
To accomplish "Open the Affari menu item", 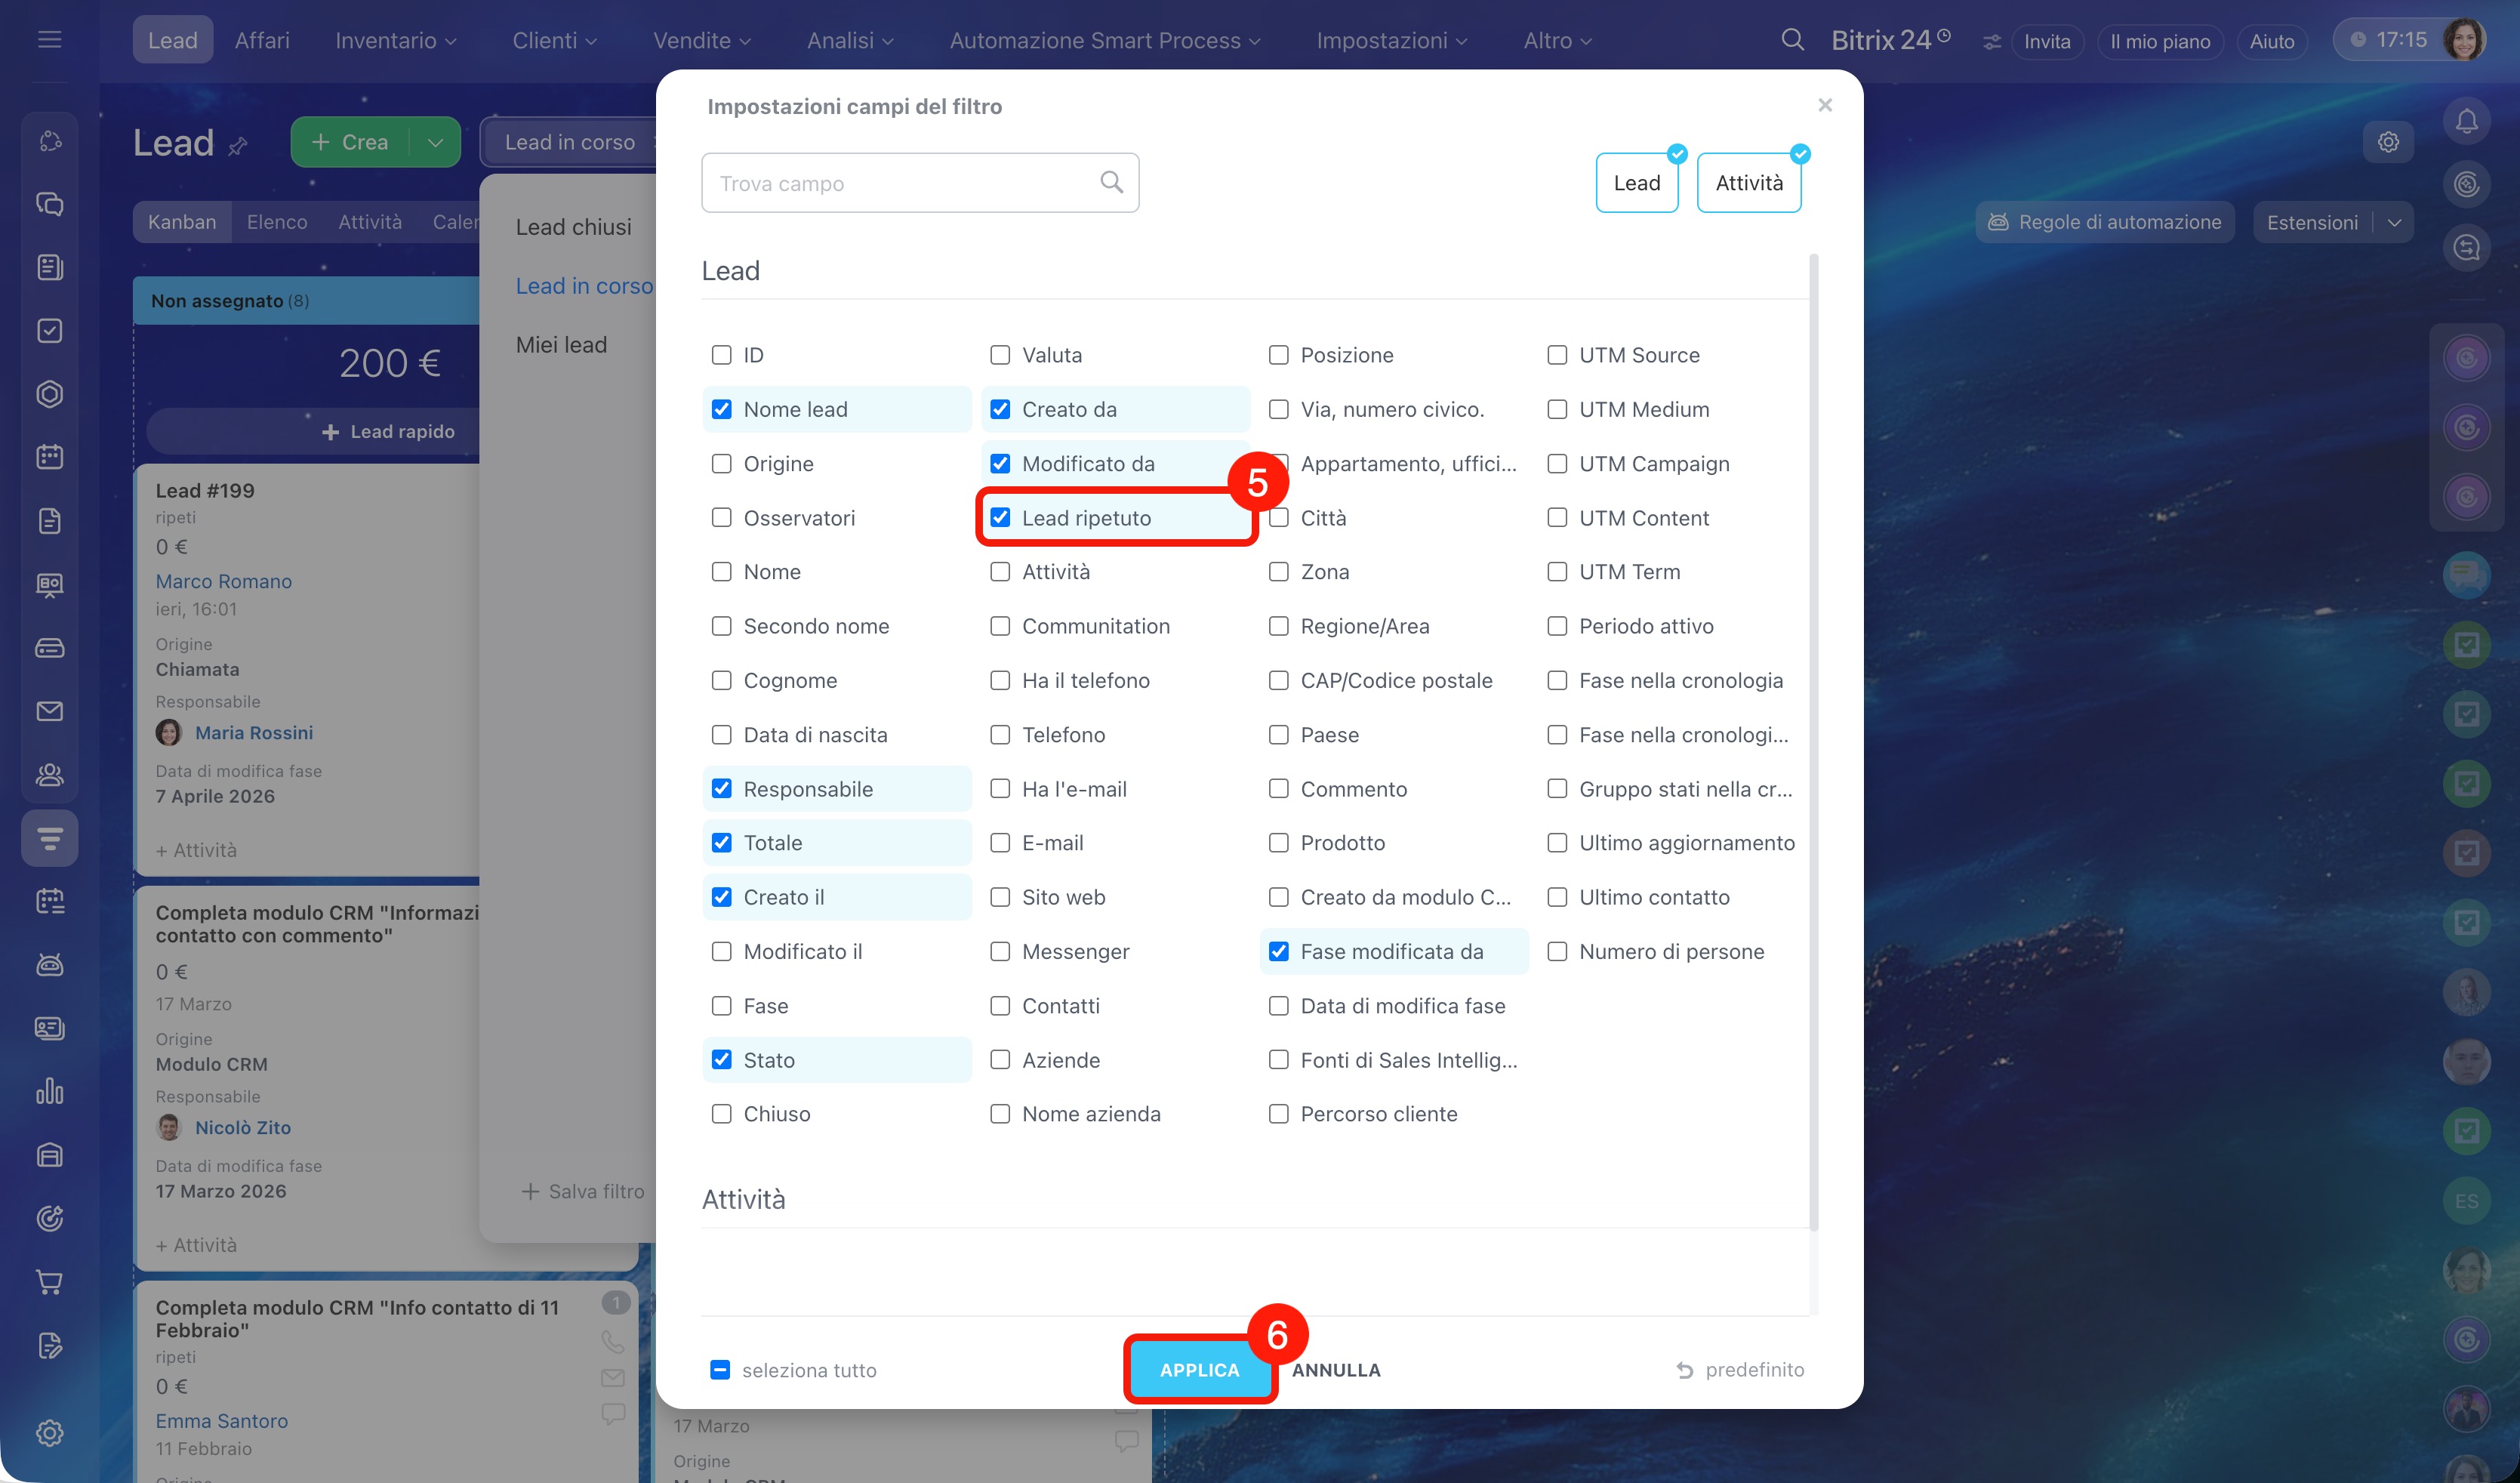I will click(x=262, y=40).
